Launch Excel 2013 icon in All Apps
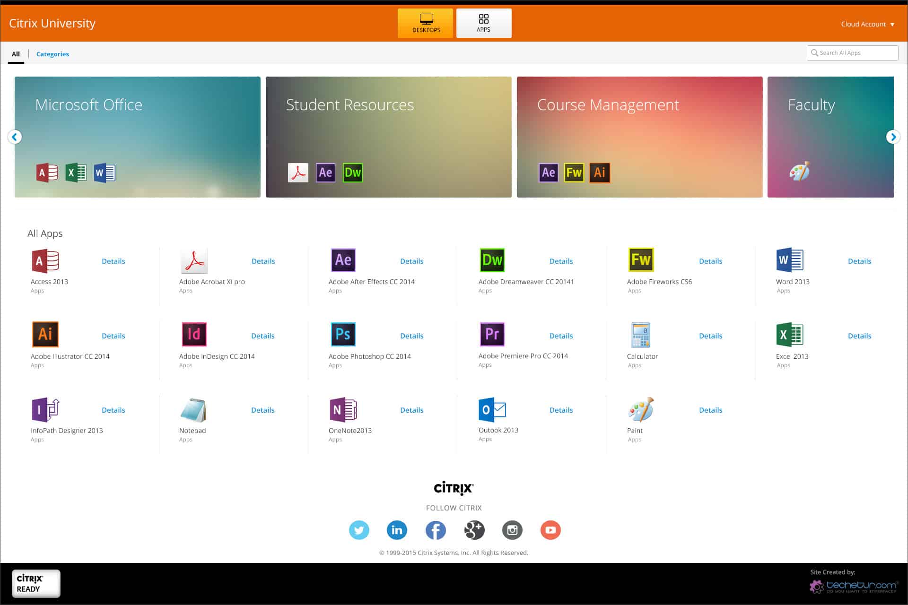Viewport: 908px width, 605px height. (x=790, y=335)
